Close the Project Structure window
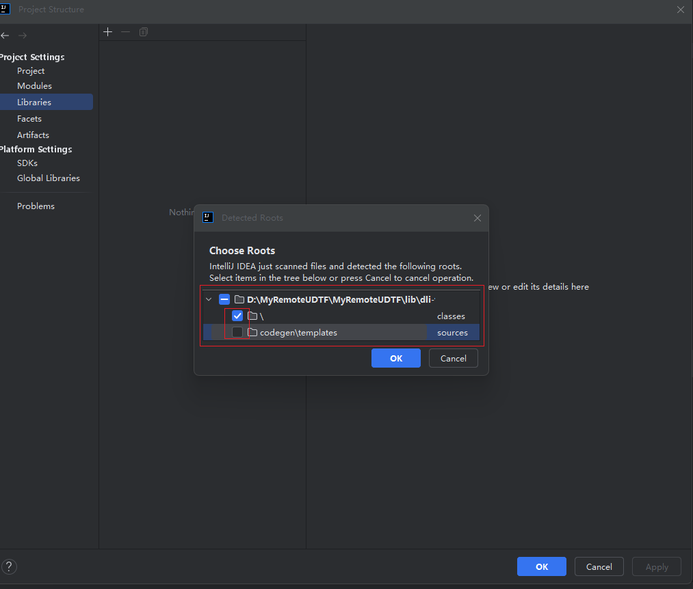Viewport: 693px width, 589px height. pyautogui.click(x=681, y=10)
